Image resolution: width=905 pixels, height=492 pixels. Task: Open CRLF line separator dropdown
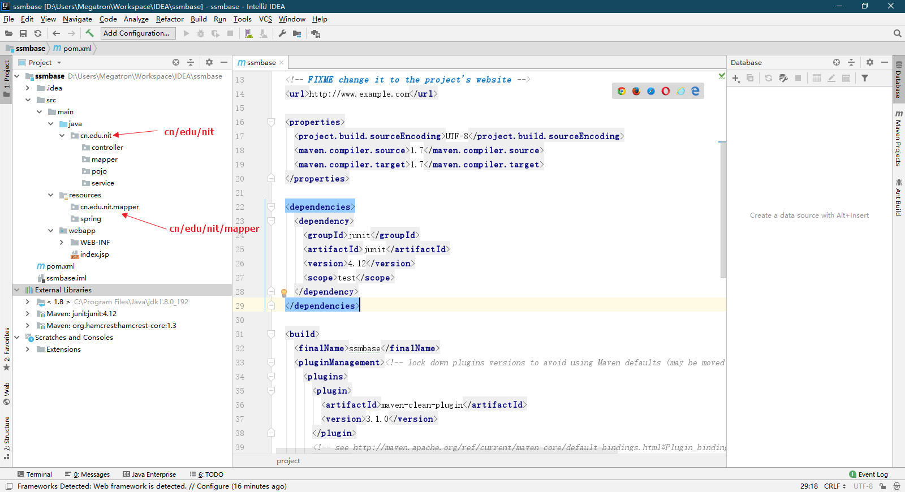pos(835,486)
